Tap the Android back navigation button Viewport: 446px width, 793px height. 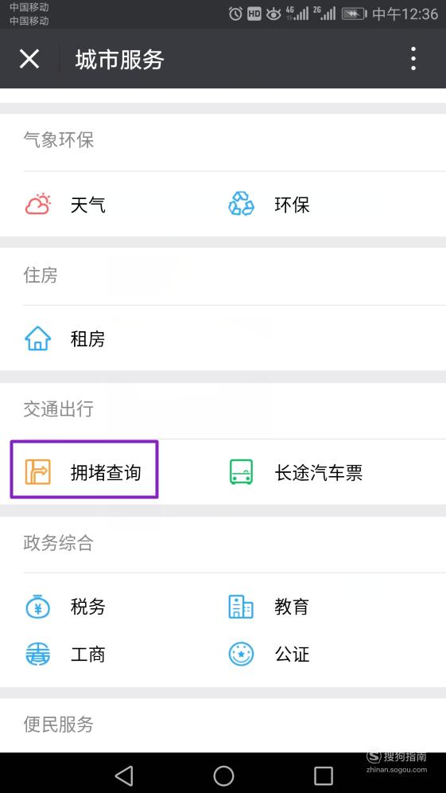point(124,775)
